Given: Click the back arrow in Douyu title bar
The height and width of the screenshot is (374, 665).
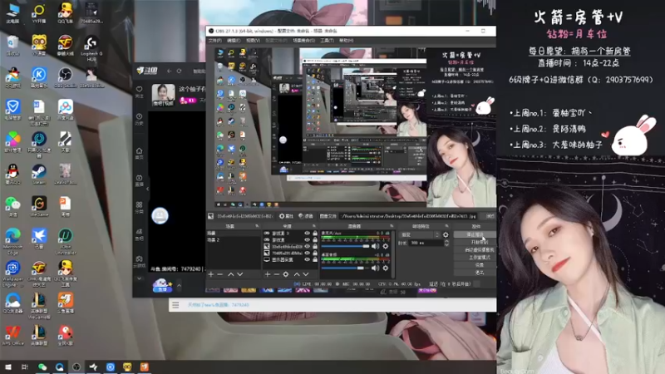Looking at the screenshot, I should coord(169,71).
